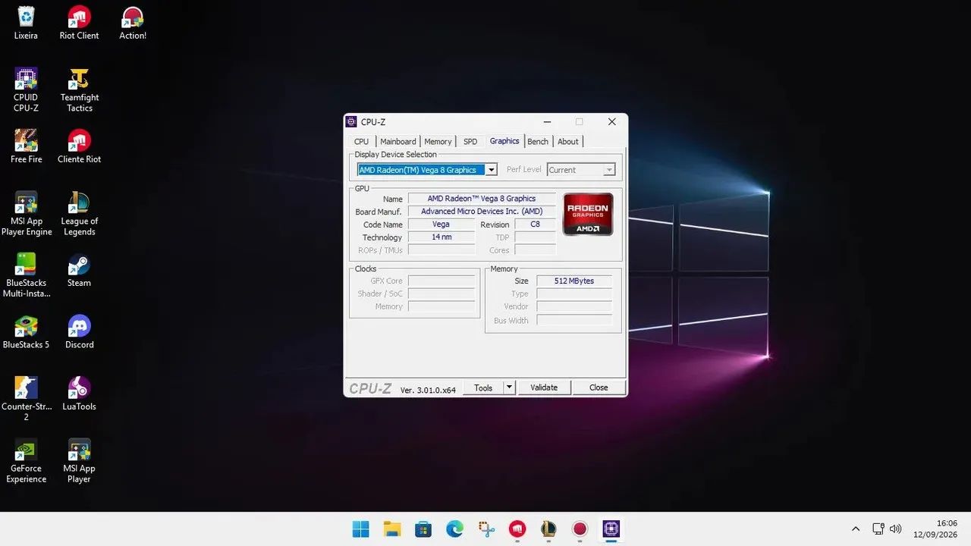Open Microsoft Edge from the taskbar

tap(454, 529)
